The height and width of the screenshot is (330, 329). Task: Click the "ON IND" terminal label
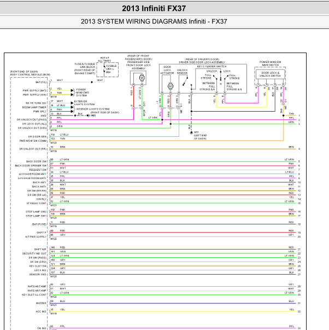[42, 328]
